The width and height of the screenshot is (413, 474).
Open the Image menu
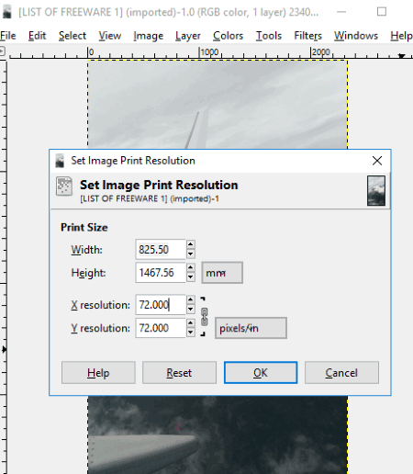tap(149, 36)
